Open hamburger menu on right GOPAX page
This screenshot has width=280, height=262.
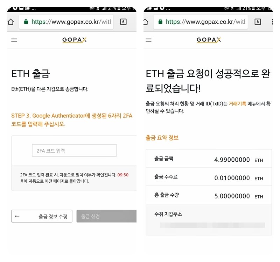148,40
